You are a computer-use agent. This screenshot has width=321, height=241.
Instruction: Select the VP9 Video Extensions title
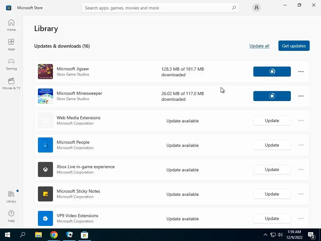point(77,216)
